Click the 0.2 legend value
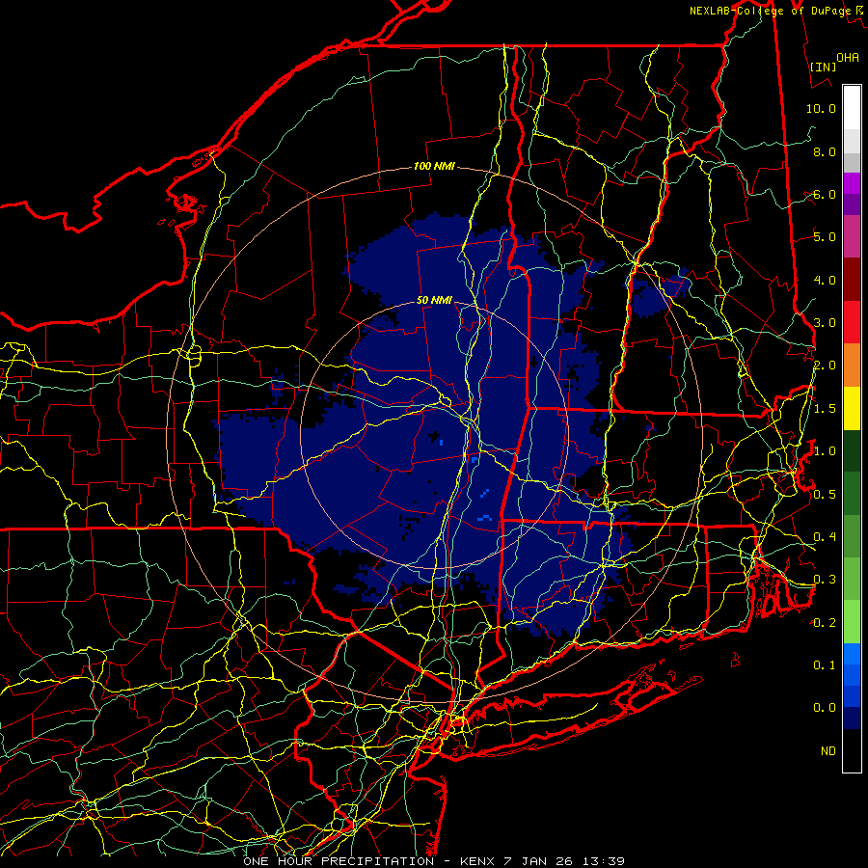 pos(825,623)
